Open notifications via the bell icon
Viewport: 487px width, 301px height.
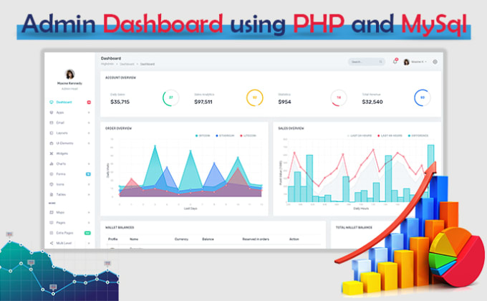pos(395,62)
